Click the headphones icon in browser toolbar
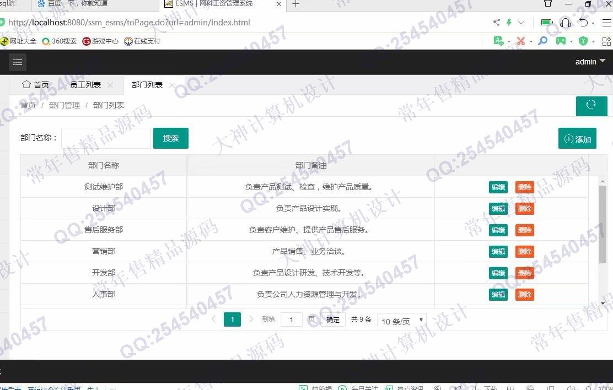This screenshot has height=390, width=613. (x=565, y=23)
